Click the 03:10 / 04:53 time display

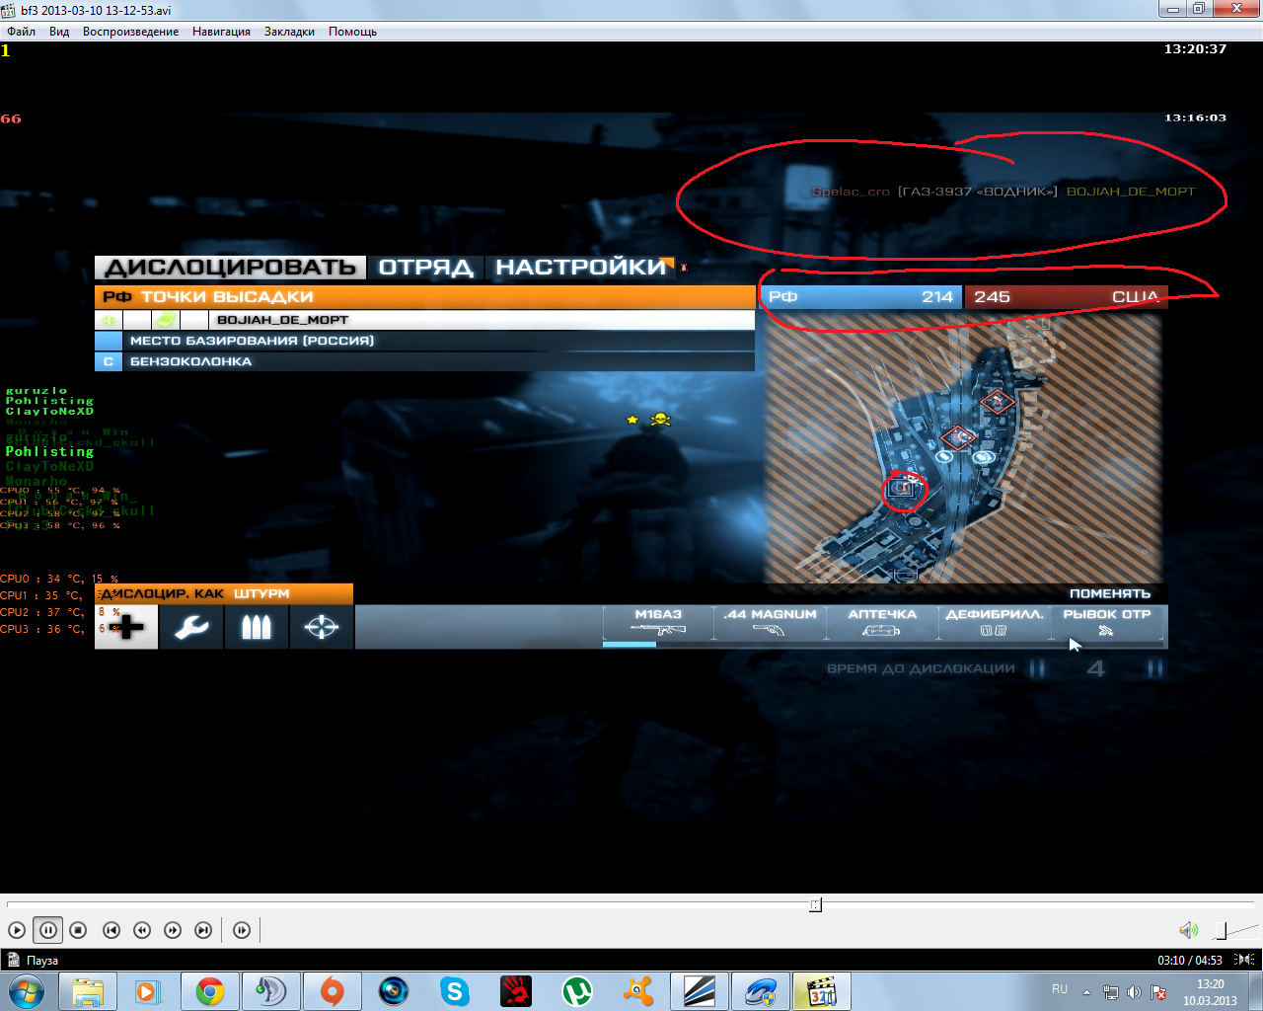[x=1190, y=960]
